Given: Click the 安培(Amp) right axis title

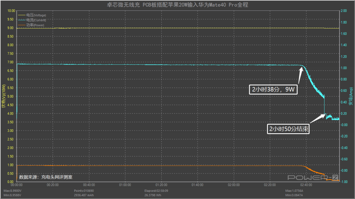Looking at the screenshot, I should click(x=351, y=96).
